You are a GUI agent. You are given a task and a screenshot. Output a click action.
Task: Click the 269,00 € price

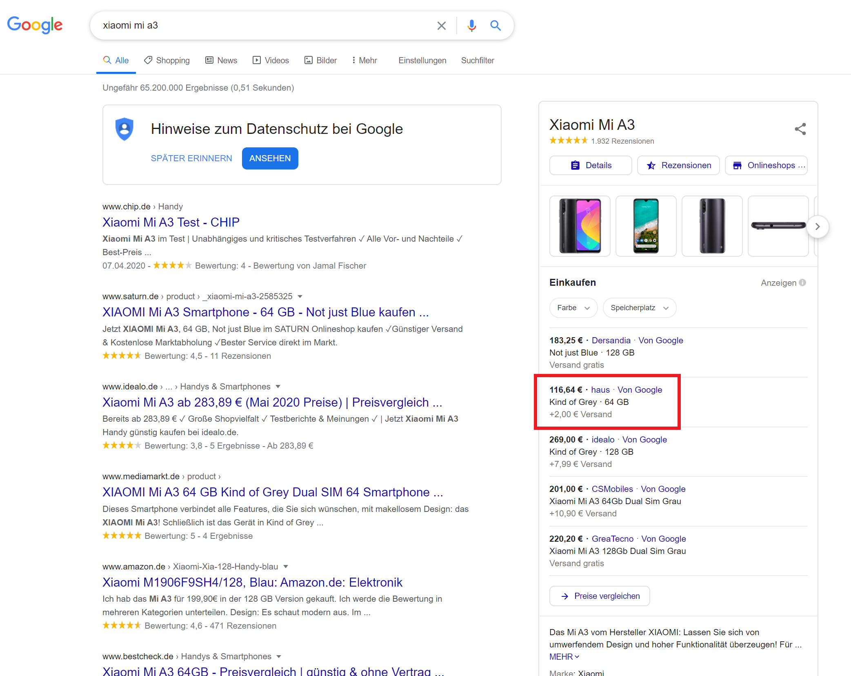566,440
